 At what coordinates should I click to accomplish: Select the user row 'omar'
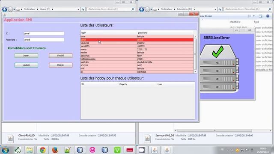tap(137, 36)
